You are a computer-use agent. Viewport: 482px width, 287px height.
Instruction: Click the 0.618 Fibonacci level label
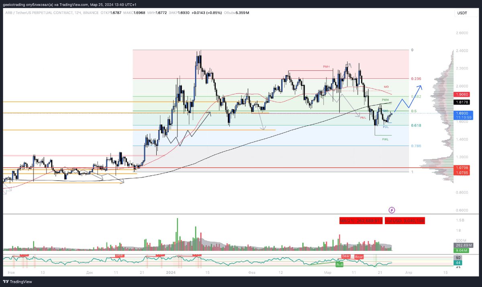click(x=415, y=125)
